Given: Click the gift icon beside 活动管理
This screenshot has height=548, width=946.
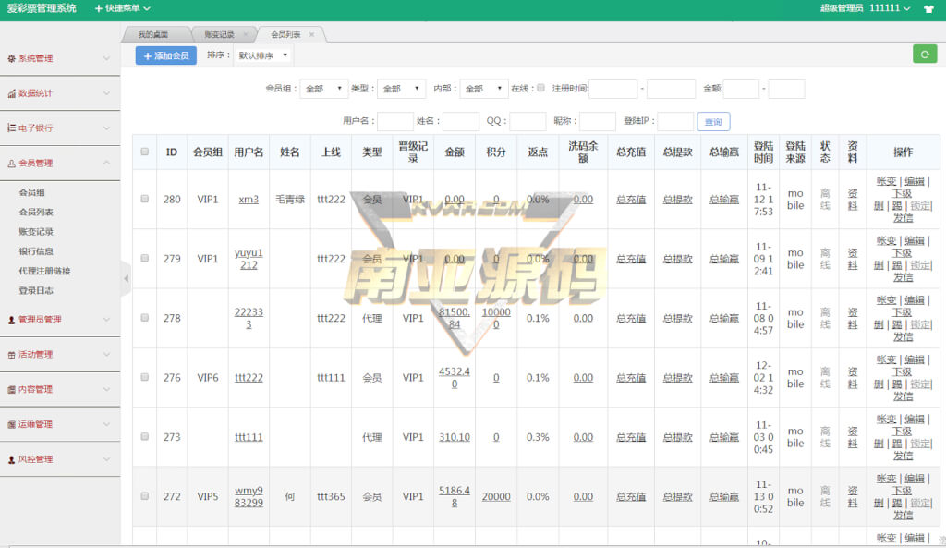Looking at the screenshot, I should 11,355.
